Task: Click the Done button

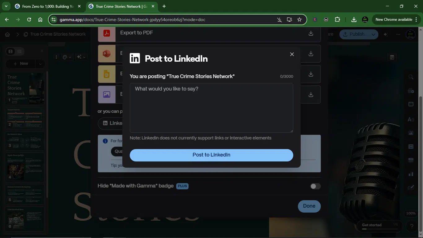Action: [x=309, y=206]
